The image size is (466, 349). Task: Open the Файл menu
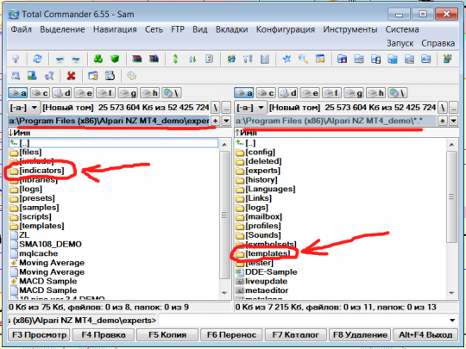[21, 29]
